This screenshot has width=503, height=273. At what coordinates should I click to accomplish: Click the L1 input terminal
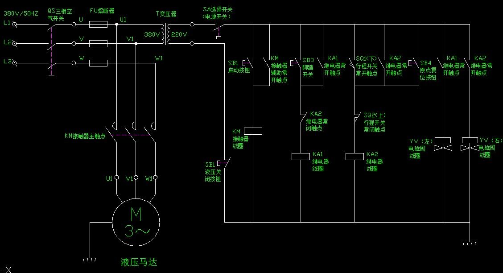[x=14, y=25]
